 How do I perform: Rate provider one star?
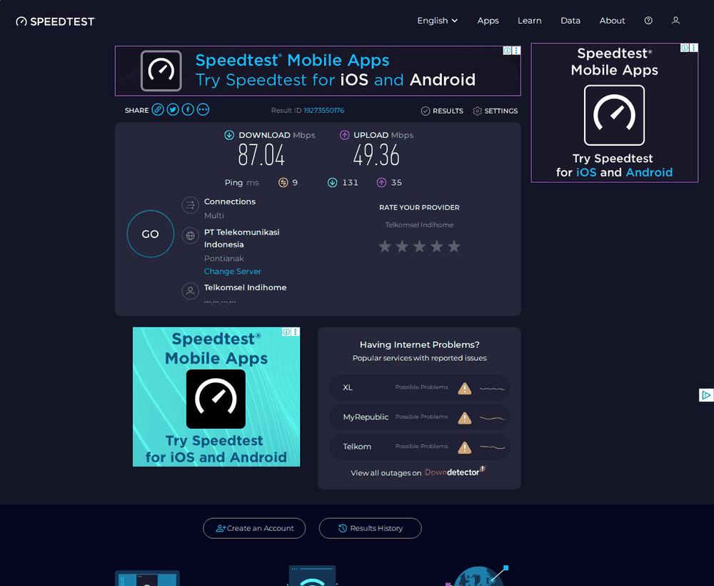[385, 247]
